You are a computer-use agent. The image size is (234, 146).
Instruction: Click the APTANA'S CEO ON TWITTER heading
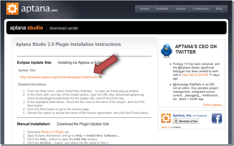[196, 49]
